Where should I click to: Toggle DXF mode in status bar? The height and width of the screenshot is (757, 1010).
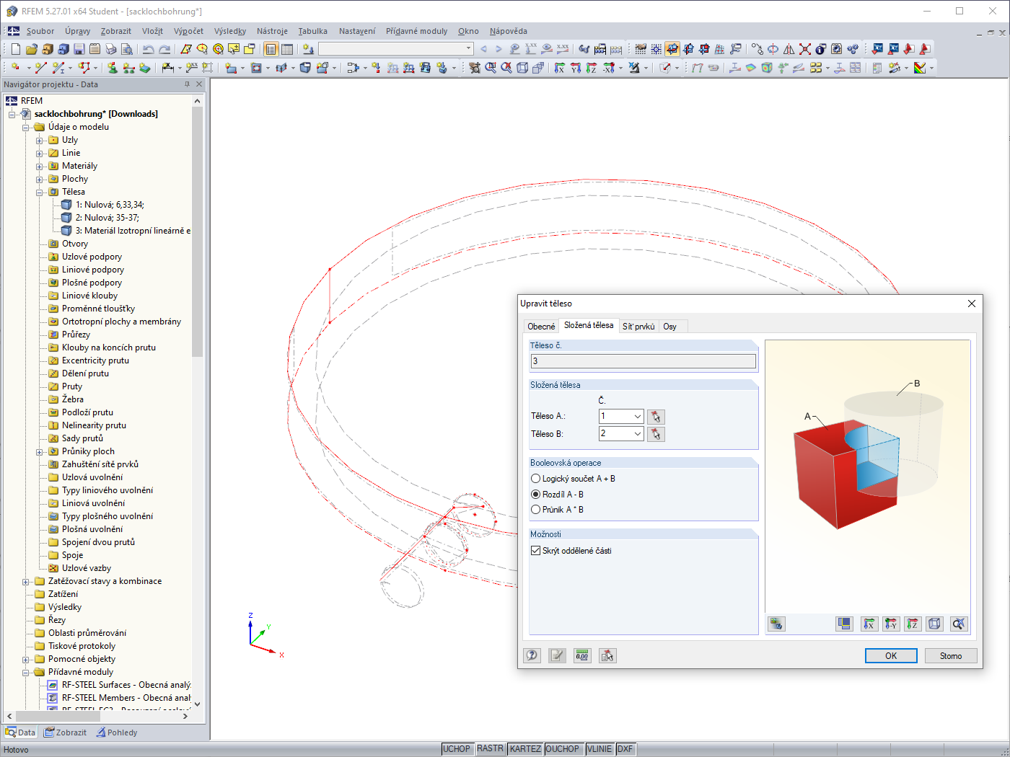click(x=625, y=749)
